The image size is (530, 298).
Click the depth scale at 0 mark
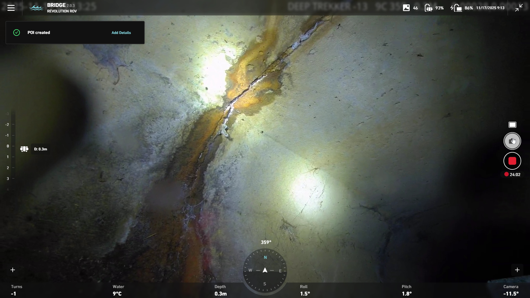[8, 146]
